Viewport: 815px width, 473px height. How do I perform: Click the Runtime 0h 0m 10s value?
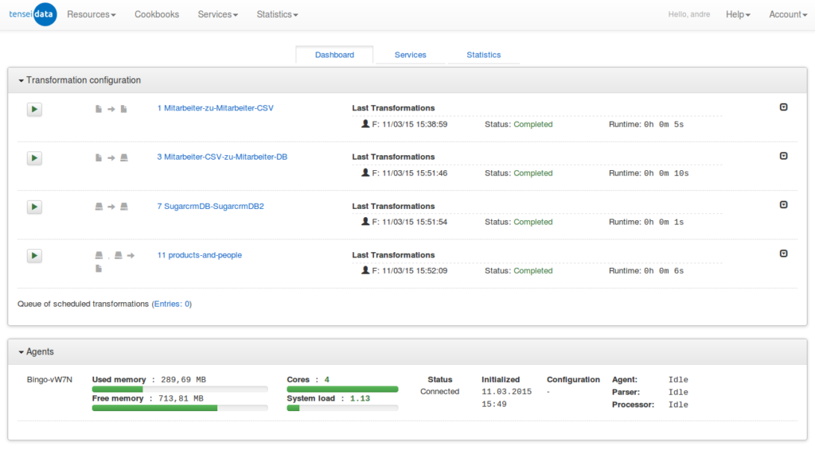[666, 173]
